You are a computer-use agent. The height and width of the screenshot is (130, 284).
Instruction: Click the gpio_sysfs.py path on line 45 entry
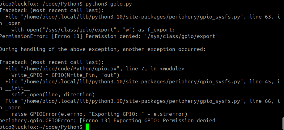(x=132, y=82)
